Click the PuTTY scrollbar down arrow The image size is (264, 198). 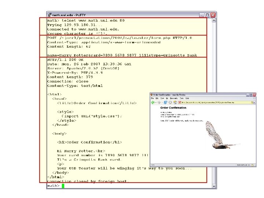(x=214, y=186)
